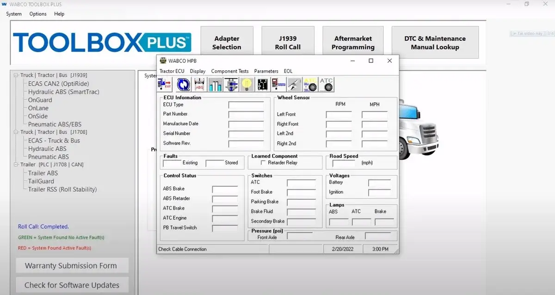Image resolution: width=555 pixels, height=295 pixels.
Task: Click the blue valve component icon
Action: [231, 85]
